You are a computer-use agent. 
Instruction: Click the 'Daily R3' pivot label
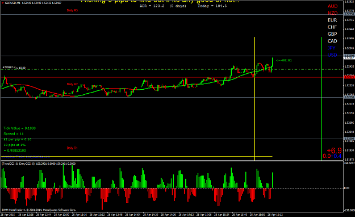point(72,10)
